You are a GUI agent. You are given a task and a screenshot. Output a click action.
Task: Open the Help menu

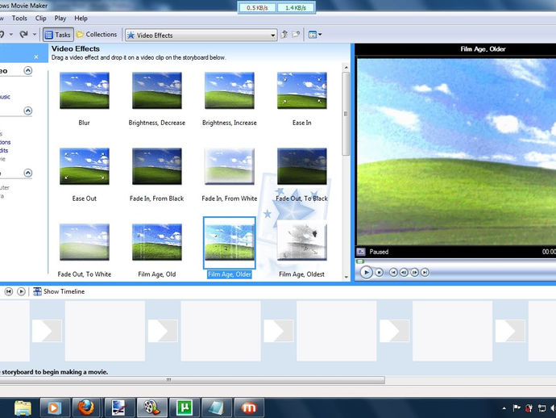click(81, 18)
